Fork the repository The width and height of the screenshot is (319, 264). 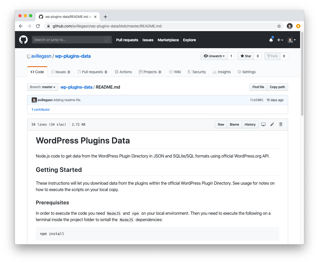pos(272,56)
